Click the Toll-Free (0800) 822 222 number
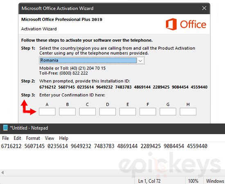Screen dimensions: 225x184 pyautogui.click(x=63, y=73)
